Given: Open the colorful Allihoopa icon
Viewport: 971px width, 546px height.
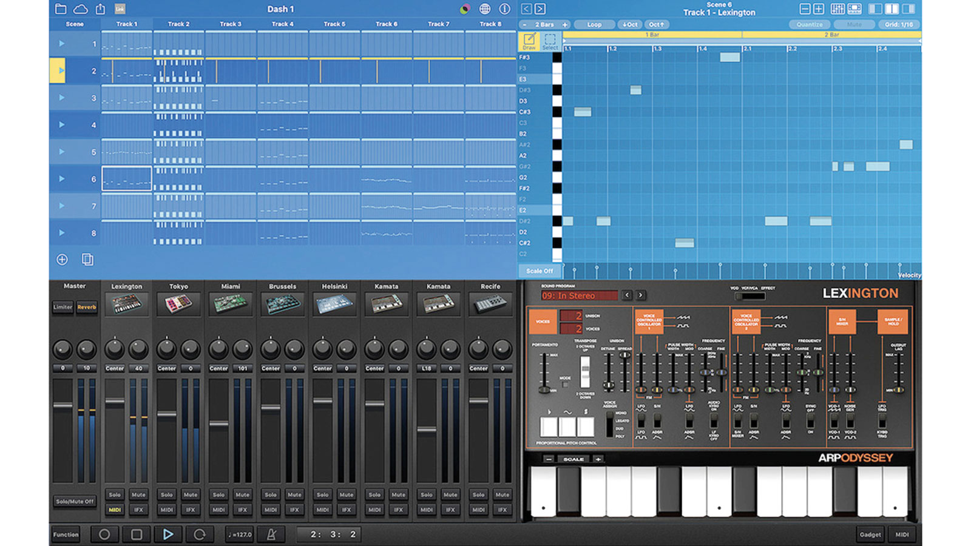Looking at the screenshot, I should click(465, 9).
